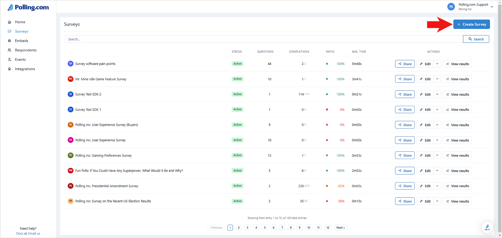Open survey 'Polling Inc. Gaming Preferences Survey'
The image size is (502, 238).
tap(103, 156)
